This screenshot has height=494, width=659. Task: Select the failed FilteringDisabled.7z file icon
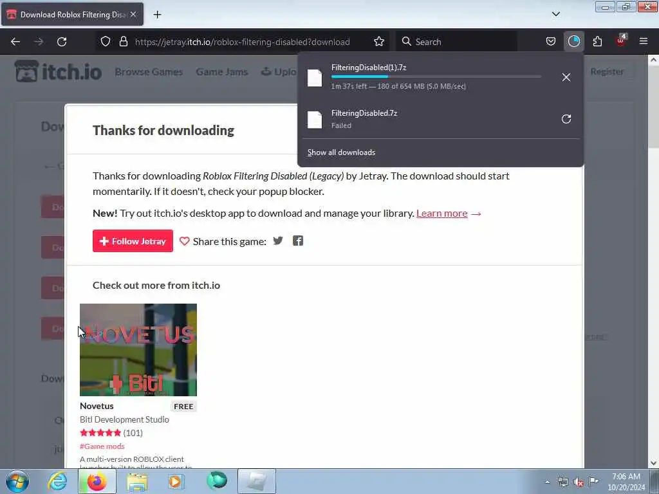(x=315, y=119)
